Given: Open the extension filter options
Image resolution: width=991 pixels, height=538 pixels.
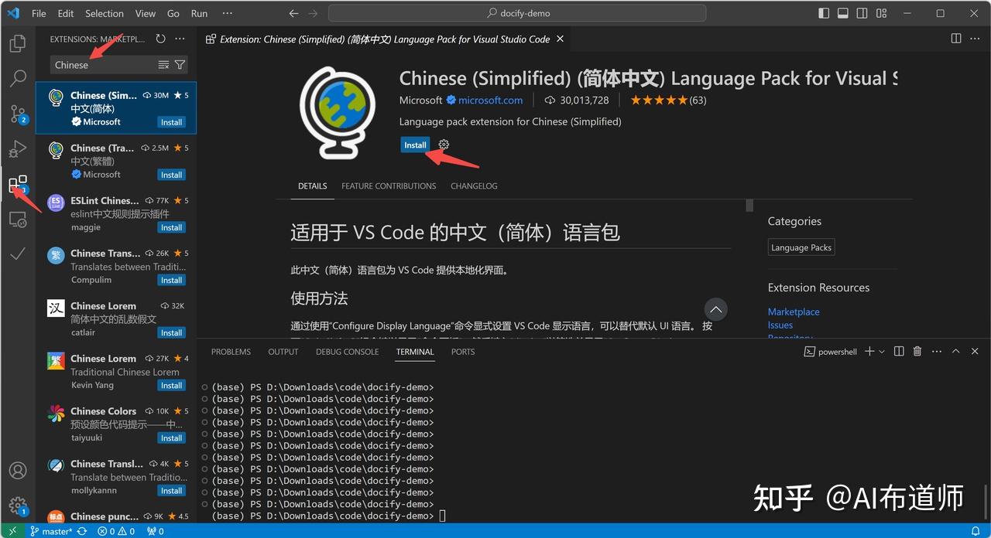Looking at the screenshot, I should point(180,64).
